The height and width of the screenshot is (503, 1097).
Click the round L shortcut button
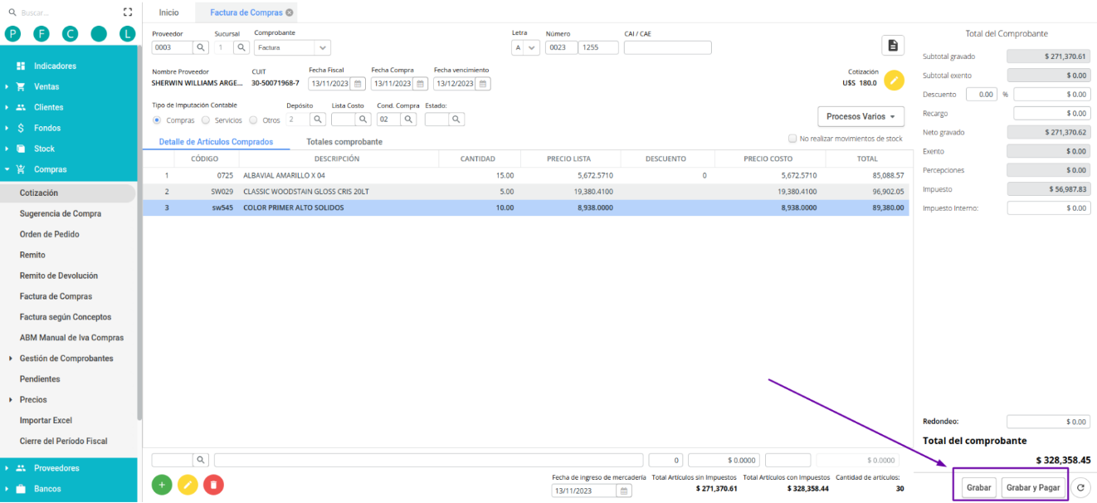click(127, 34)
